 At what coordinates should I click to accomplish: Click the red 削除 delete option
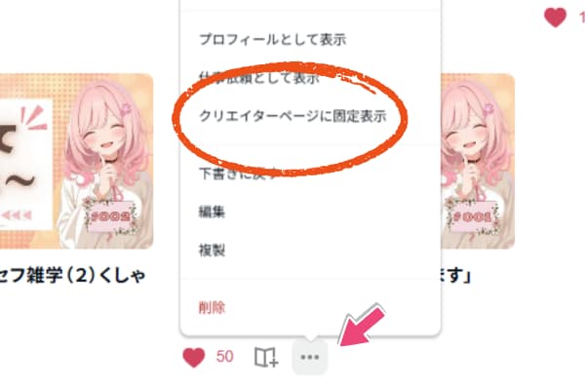tap(212, 308)
